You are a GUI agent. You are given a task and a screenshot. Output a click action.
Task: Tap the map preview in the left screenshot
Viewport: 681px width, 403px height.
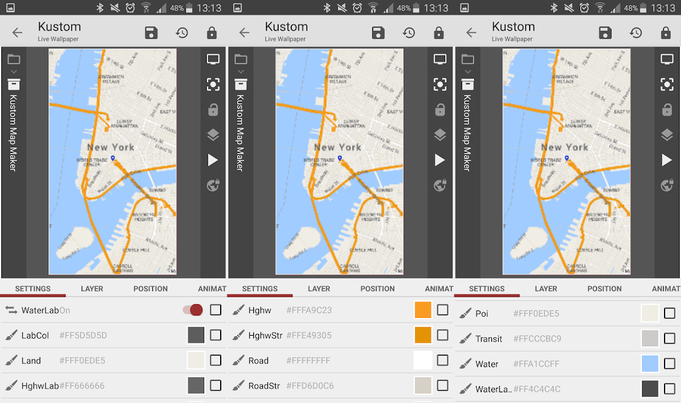click(x=112, y=161)
